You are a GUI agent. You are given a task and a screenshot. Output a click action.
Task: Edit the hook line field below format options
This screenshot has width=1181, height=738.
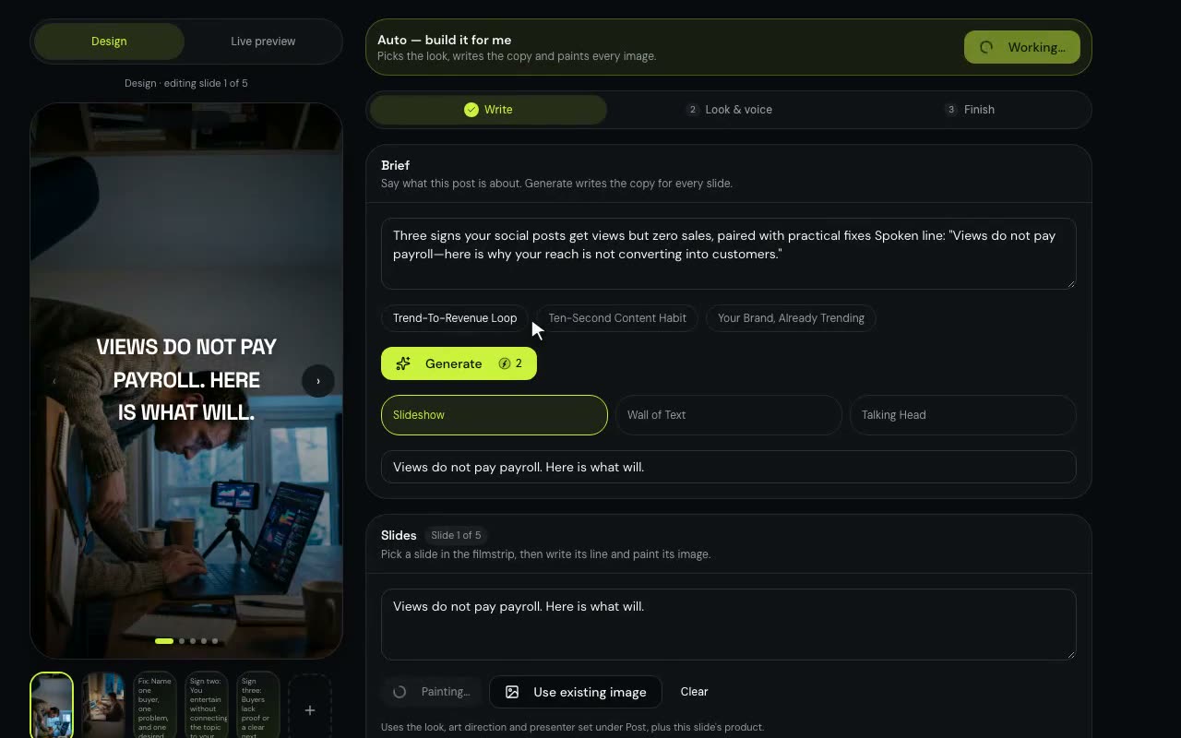[729, 467]
